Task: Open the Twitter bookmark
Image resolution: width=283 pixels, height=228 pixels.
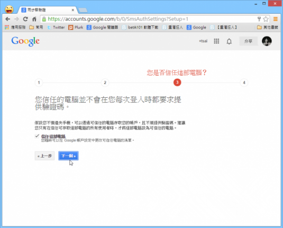Action: pyautogui.click(x=56, y=28)
